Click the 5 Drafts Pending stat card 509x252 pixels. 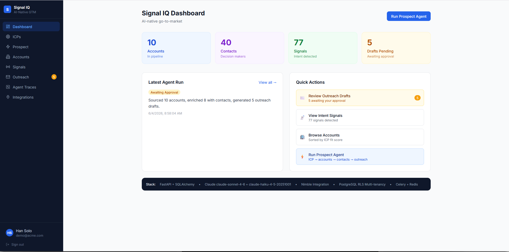tap(396, 48)
